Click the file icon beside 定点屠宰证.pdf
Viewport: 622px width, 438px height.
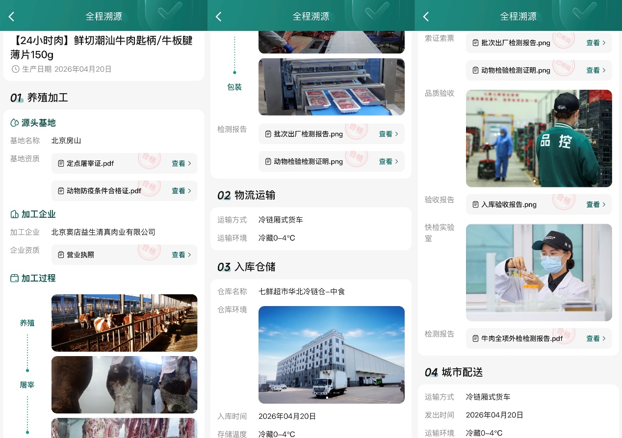(x=61, y=163)
